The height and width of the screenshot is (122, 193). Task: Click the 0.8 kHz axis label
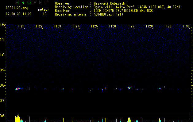tap(2, 85)
